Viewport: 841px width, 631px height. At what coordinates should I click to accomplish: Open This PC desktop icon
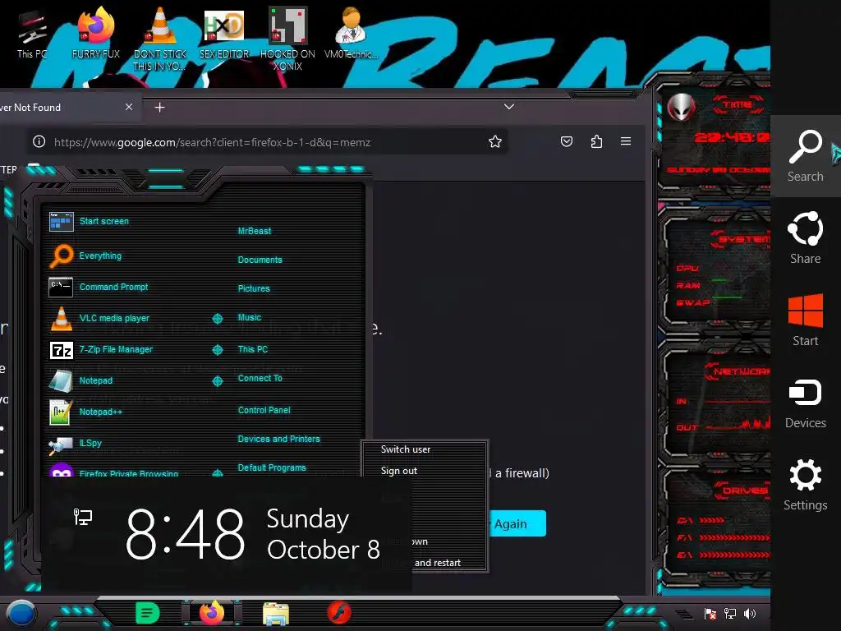32,33
